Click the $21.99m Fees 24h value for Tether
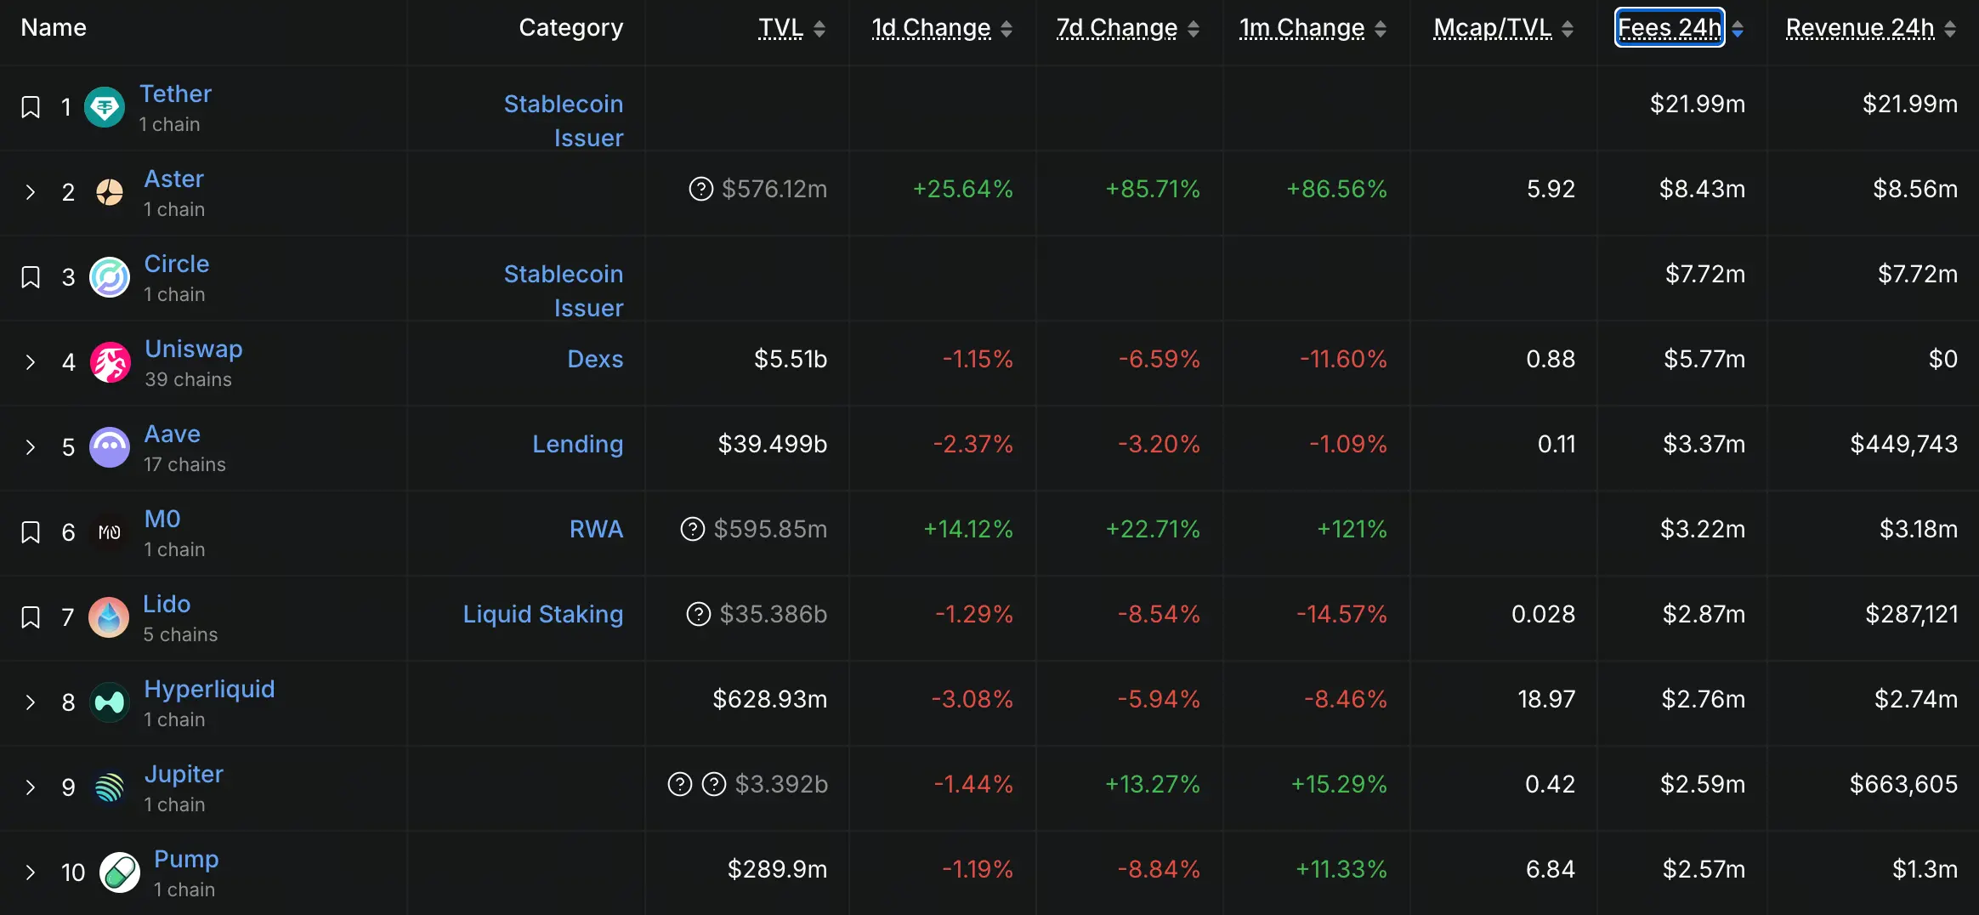The height and width of the screenshot is (915, 1979). 1698,104
